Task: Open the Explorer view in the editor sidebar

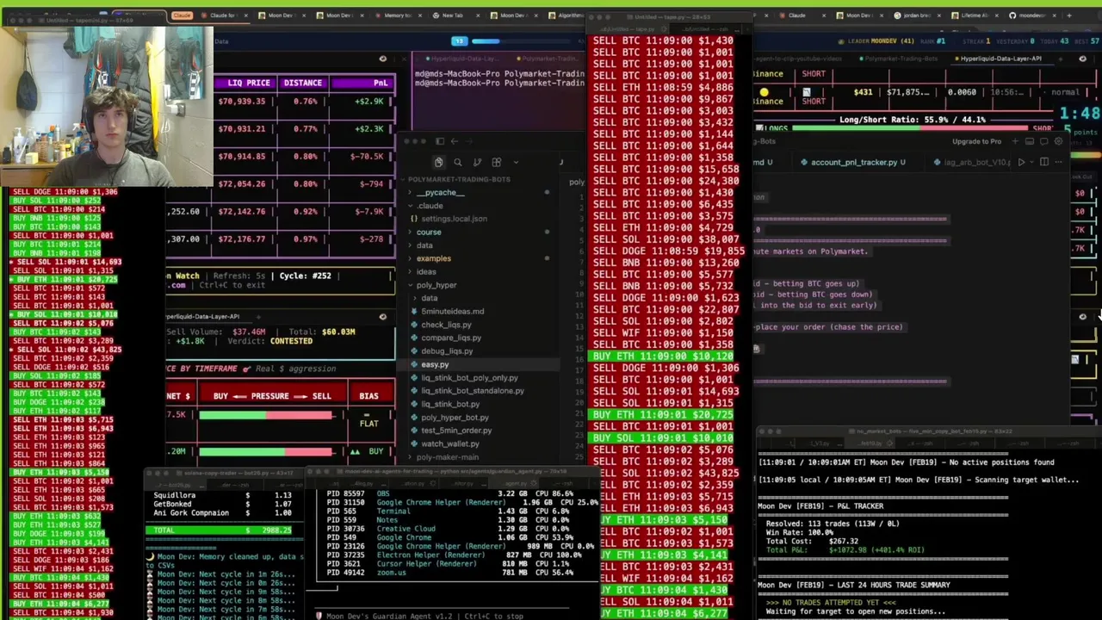Action: [x=438, y=162]
